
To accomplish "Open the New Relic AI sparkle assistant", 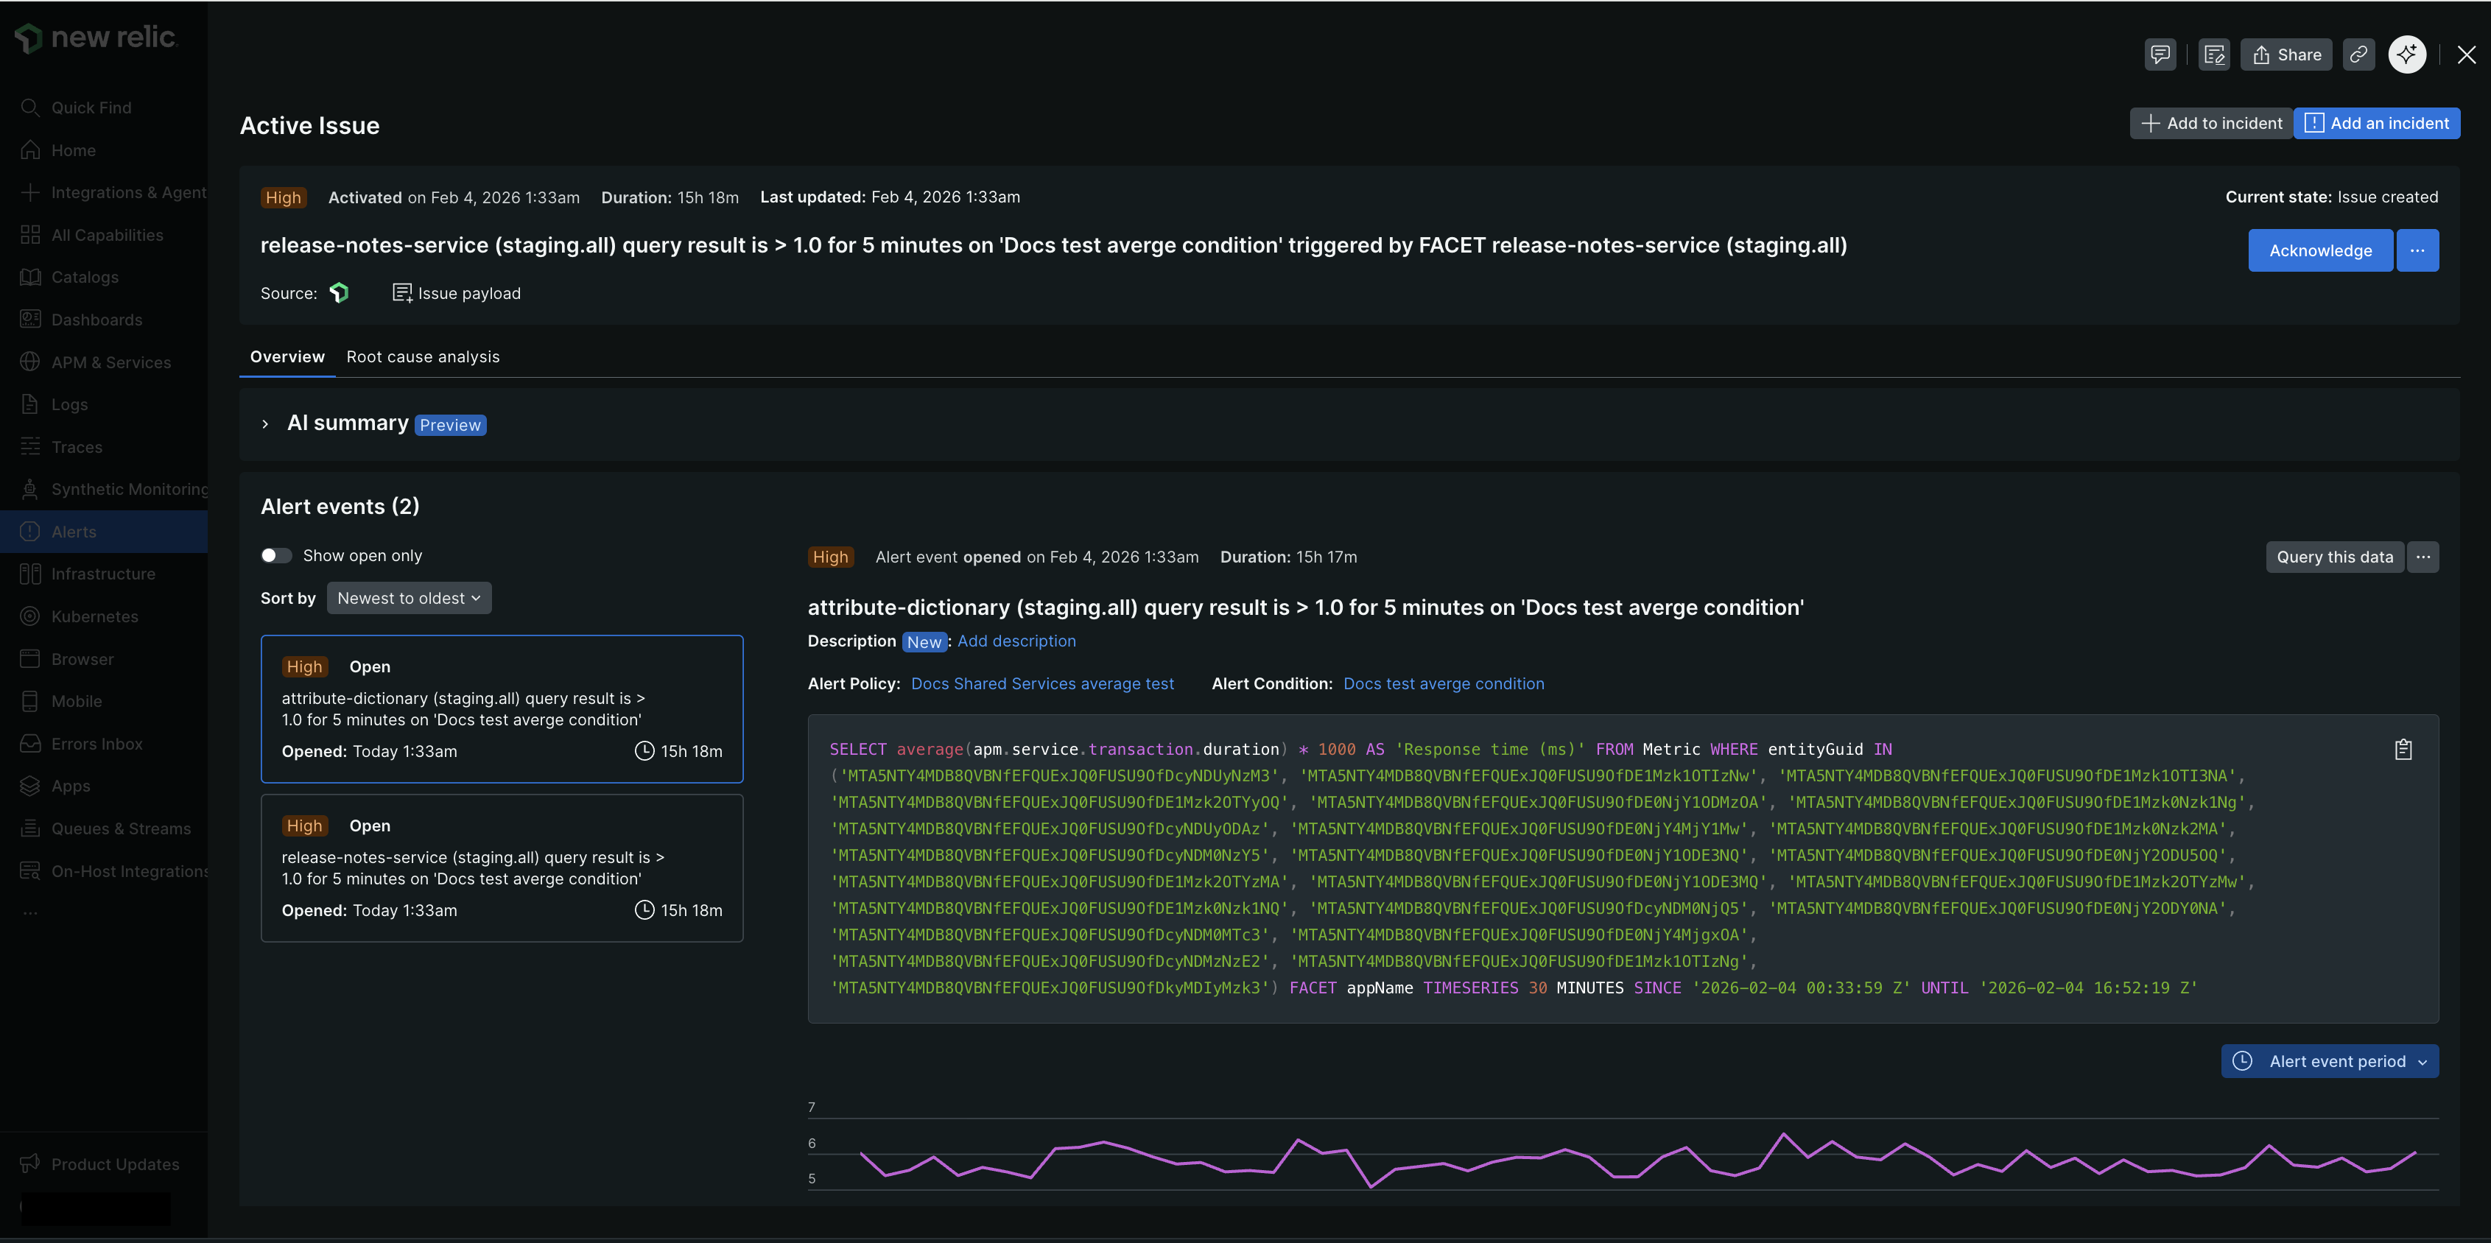I will 2407,55.
